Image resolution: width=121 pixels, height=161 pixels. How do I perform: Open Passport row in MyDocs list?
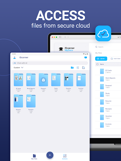pos(108,86)
